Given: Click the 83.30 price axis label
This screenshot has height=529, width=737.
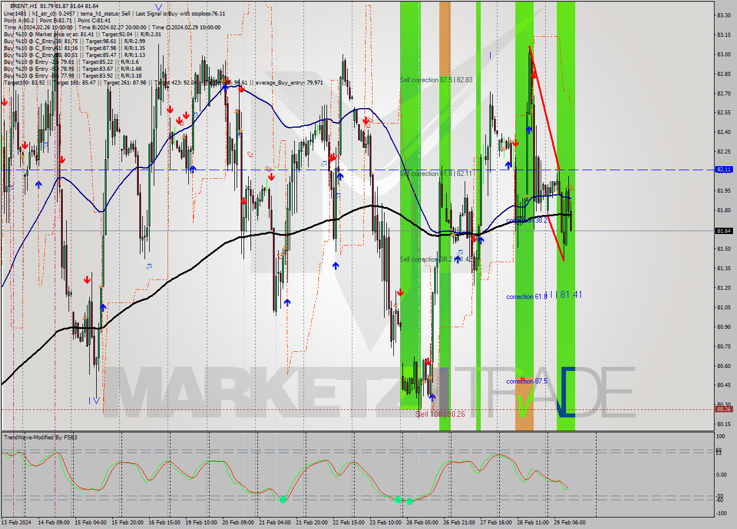Looking at the screenshot, I should pos(724,16).
